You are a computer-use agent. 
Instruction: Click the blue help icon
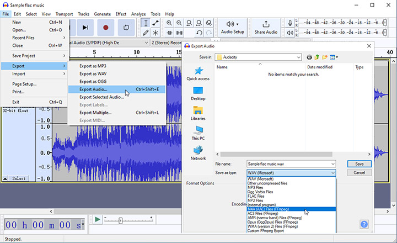click(x=364, y=224)
